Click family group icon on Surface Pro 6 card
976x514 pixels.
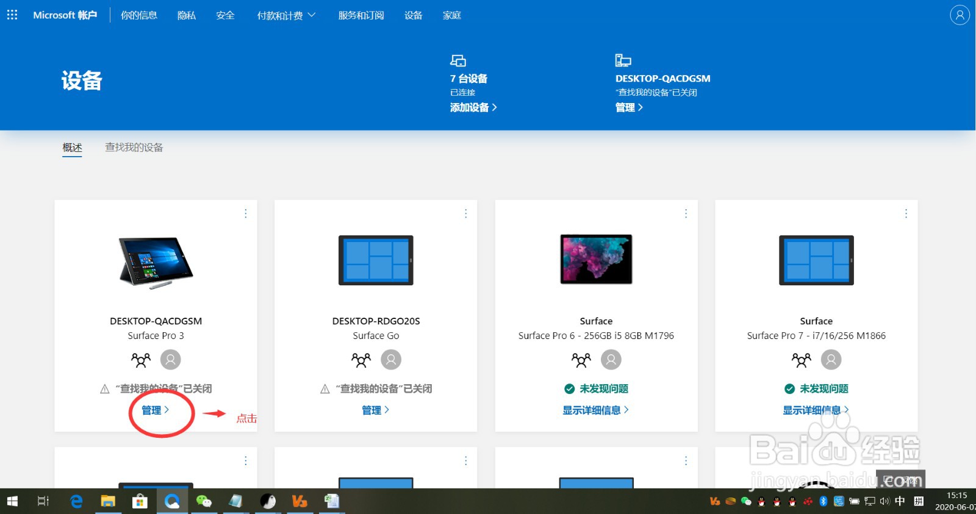581,360
